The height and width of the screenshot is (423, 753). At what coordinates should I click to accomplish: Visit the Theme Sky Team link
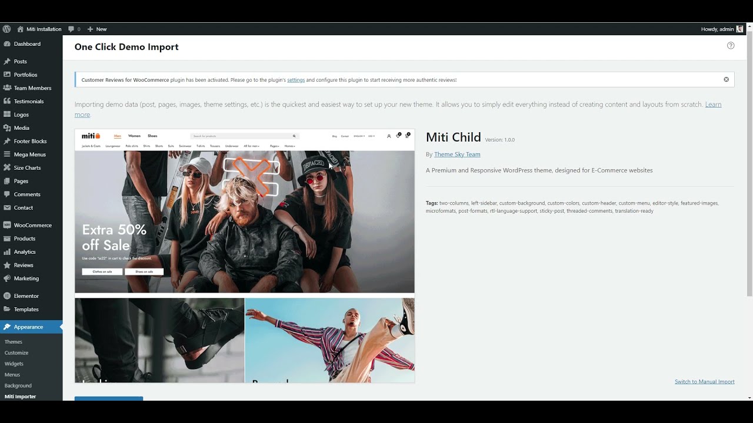pos(457,155)
